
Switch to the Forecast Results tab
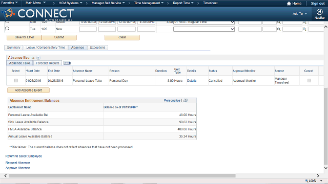tap(48, 63)
